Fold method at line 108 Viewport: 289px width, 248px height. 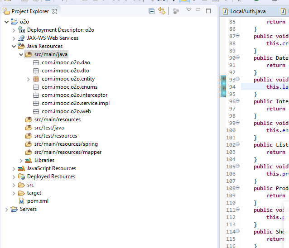click(x=238, y=188)
